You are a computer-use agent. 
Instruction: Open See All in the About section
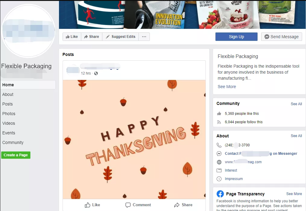[x=296, y=136]
